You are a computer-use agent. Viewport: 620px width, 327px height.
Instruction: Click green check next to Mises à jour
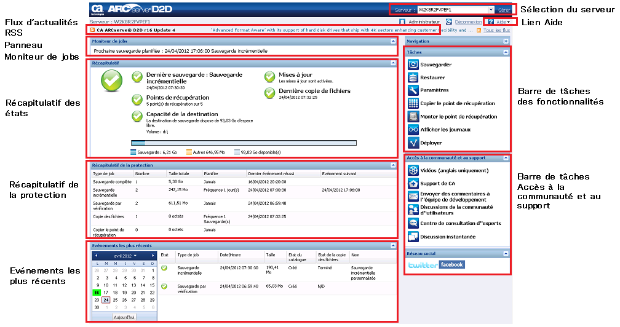tap(269, 77)
